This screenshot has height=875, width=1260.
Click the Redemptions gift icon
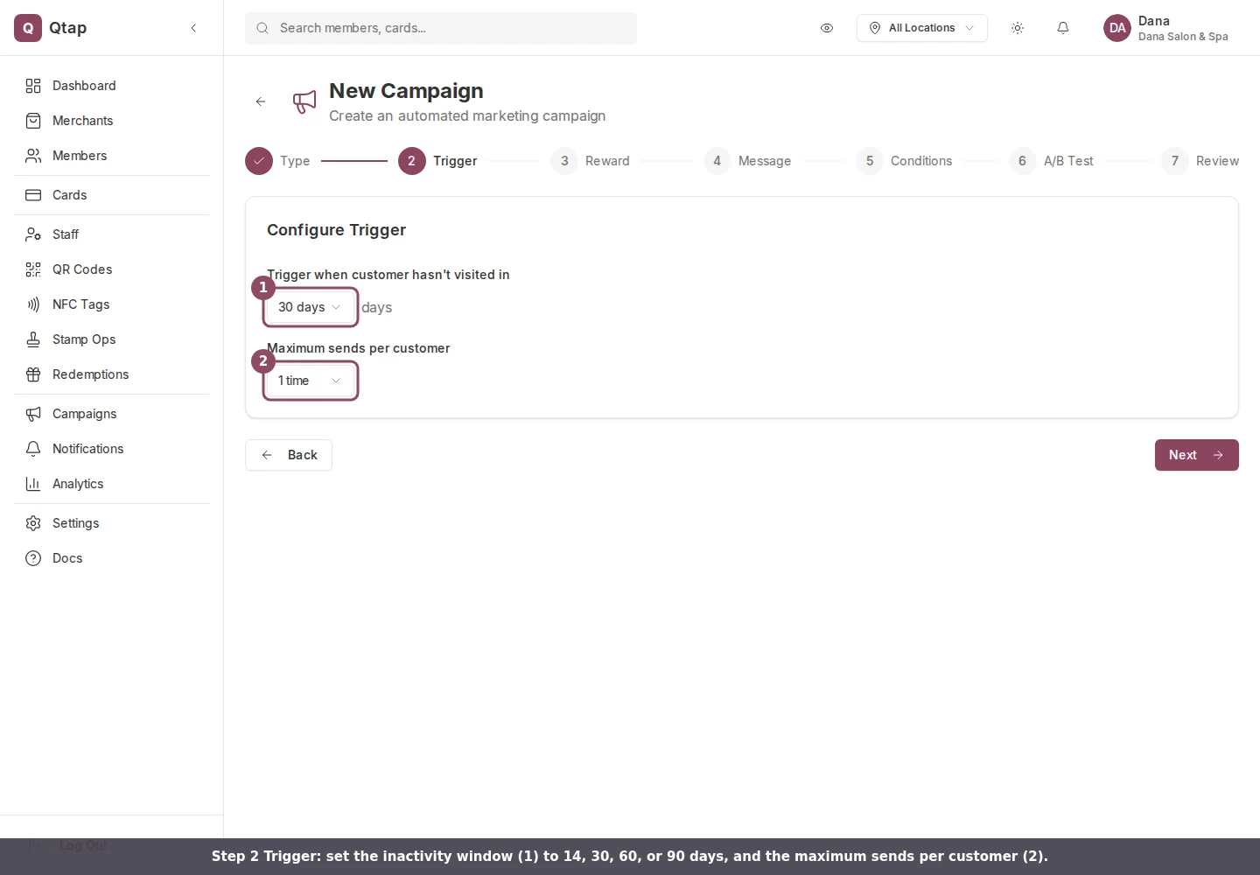pos(33,374)
